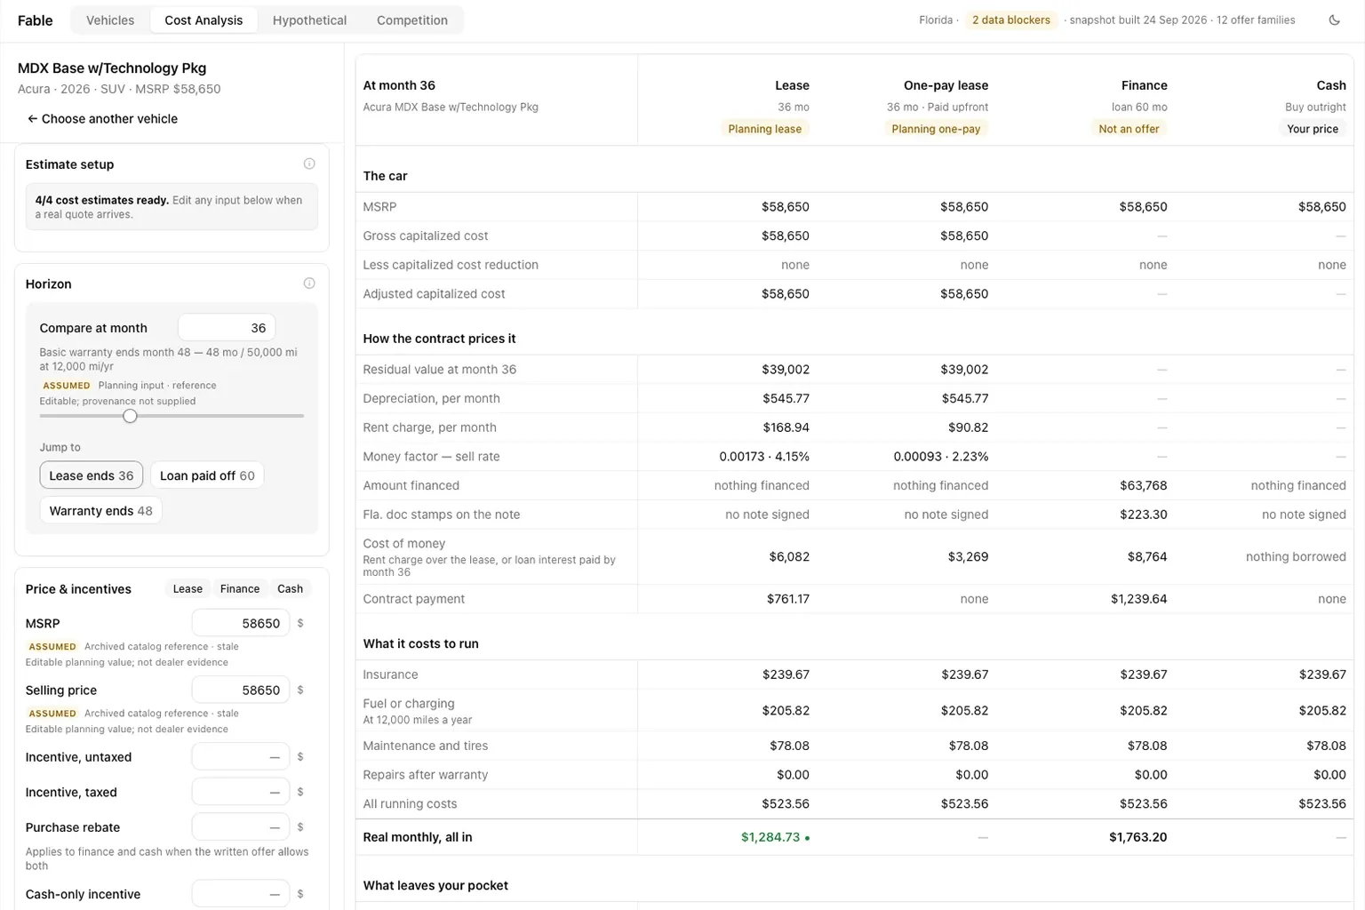Screen dimensions: 1365x910
Task: Go to the Competition tab
Action: click(x=412, y=20)
